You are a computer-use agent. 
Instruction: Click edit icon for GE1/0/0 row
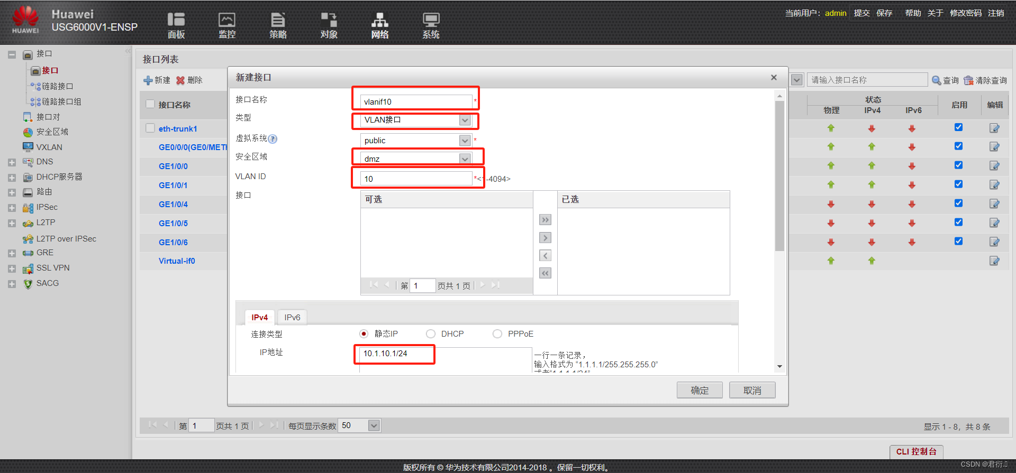[994, 166]
